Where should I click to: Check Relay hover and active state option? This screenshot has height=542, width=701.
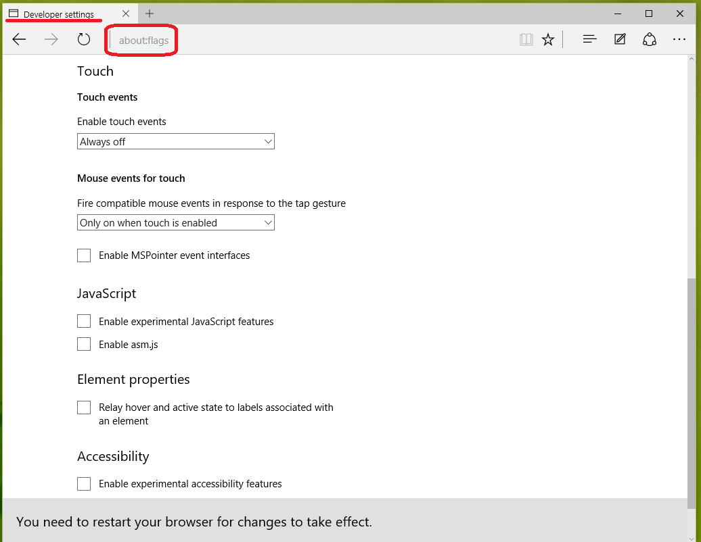pyautogui.click(x=84, y=408)
